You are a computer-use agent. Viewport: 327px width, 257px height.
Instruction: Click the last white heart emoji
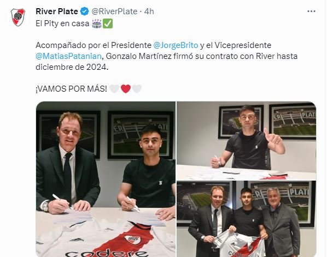137,89
